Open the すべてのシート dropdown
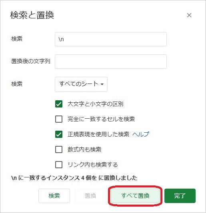Image resolution: width=206 pixels, height=213 pixels. coord(81,84)
